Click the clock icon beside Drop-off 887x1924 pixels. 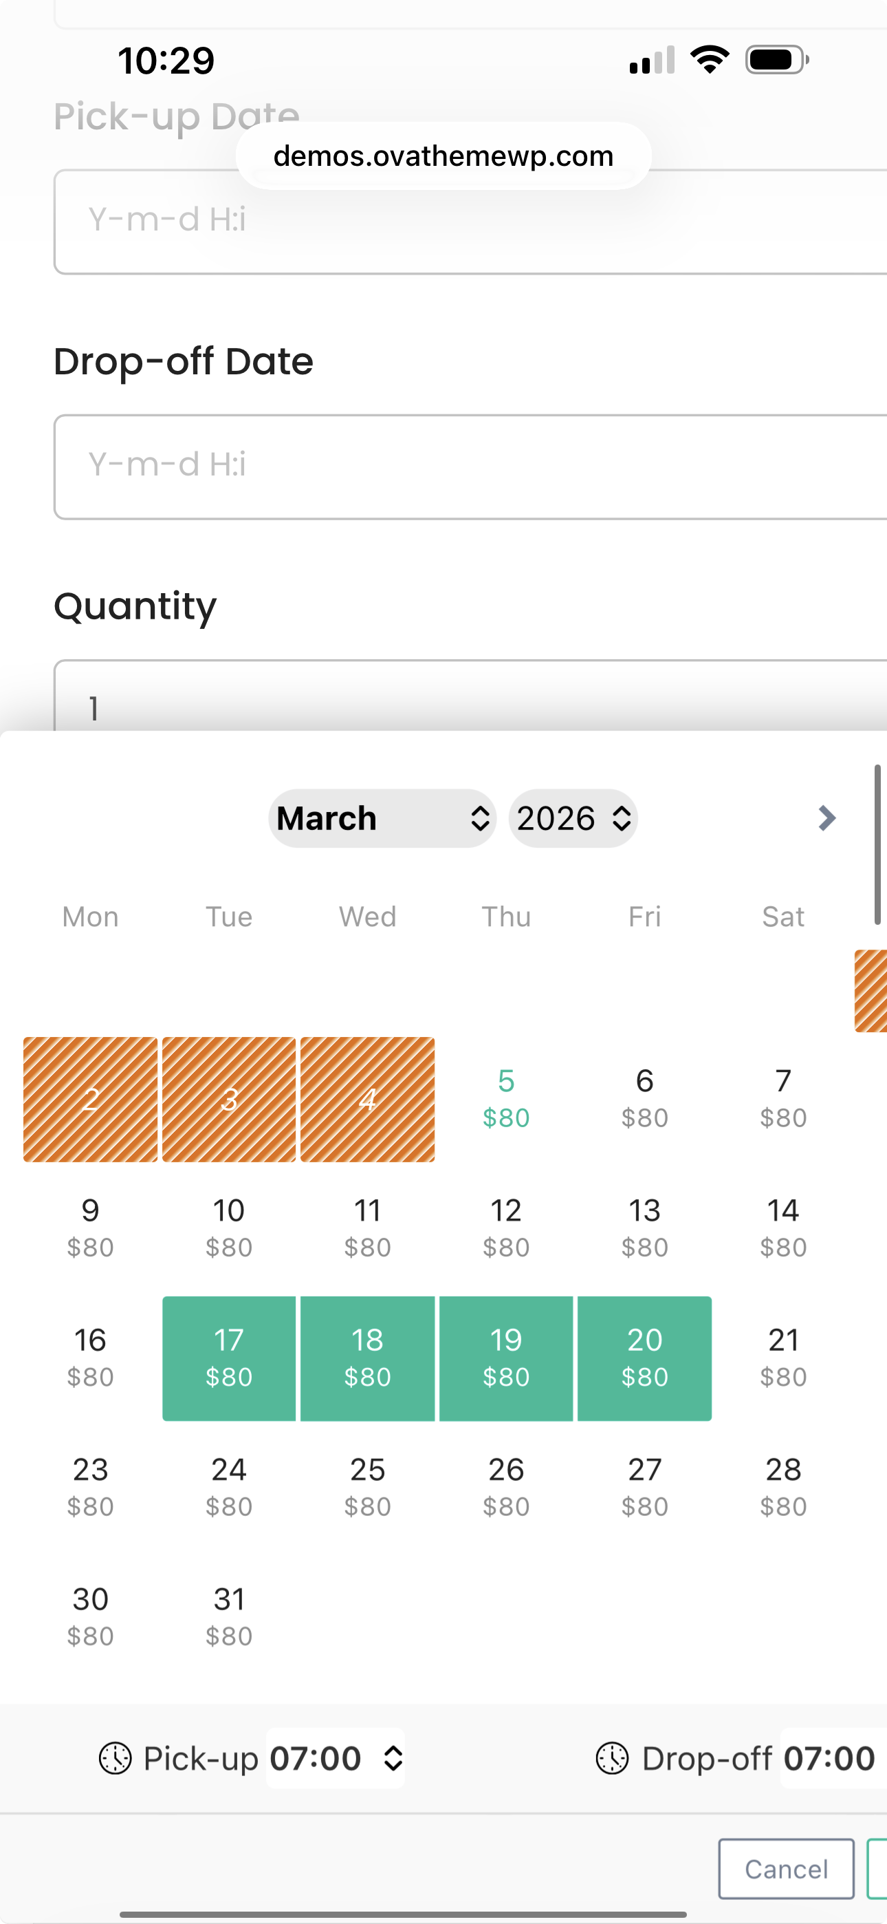pos(611,1758)
